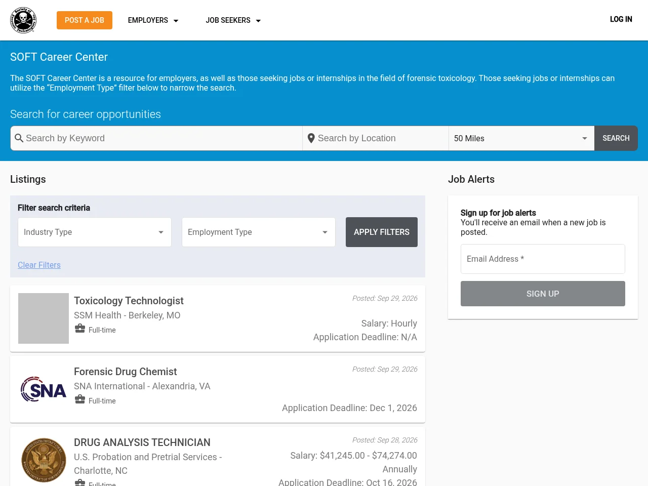Click the keyword search magnifier icon
The width and height of the screenshot is (648, 486).
(19, 138)
